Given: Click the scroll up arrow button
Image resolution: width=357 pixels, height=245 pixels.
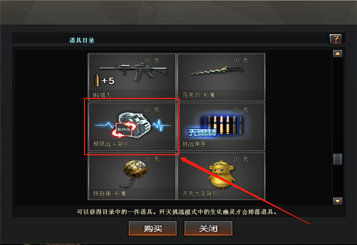Looking at the screenshot, I should click(x=337, y=54).
